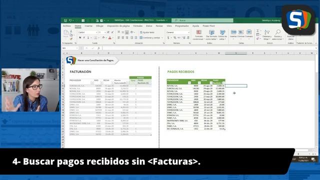This screenshot has height=180, width=320.
Task: Apply the fill color paint bucket
Action: (x=103, y=38)
